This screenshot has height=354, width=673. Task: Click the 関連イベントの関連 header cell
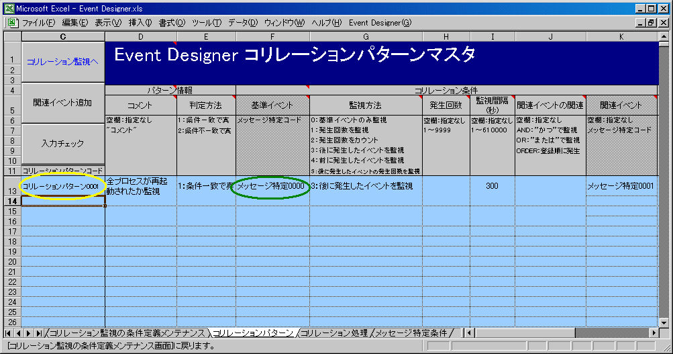tap(550, 105)
